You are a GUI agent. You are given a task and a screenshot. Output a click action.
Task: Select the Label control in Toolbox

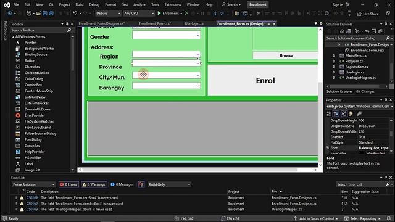[29, 164]
